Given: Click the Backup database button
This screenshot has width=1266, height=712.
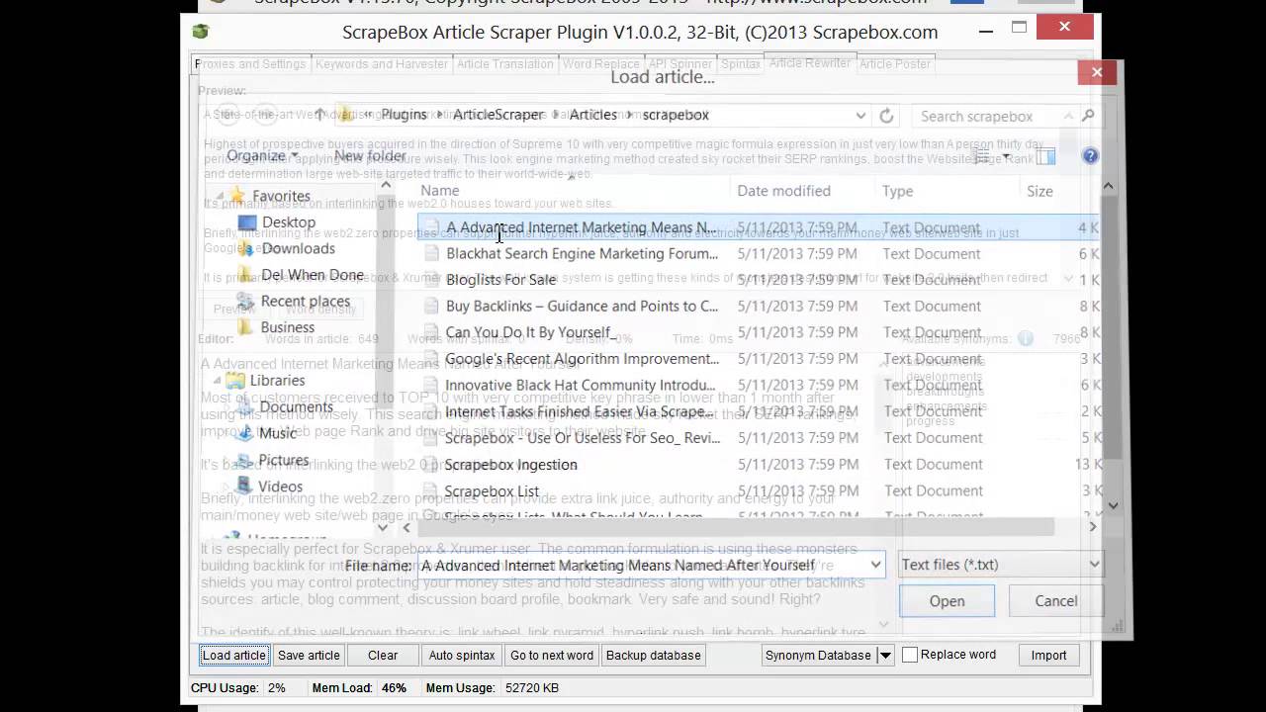Looking at the screenshot, I should 653,655.
